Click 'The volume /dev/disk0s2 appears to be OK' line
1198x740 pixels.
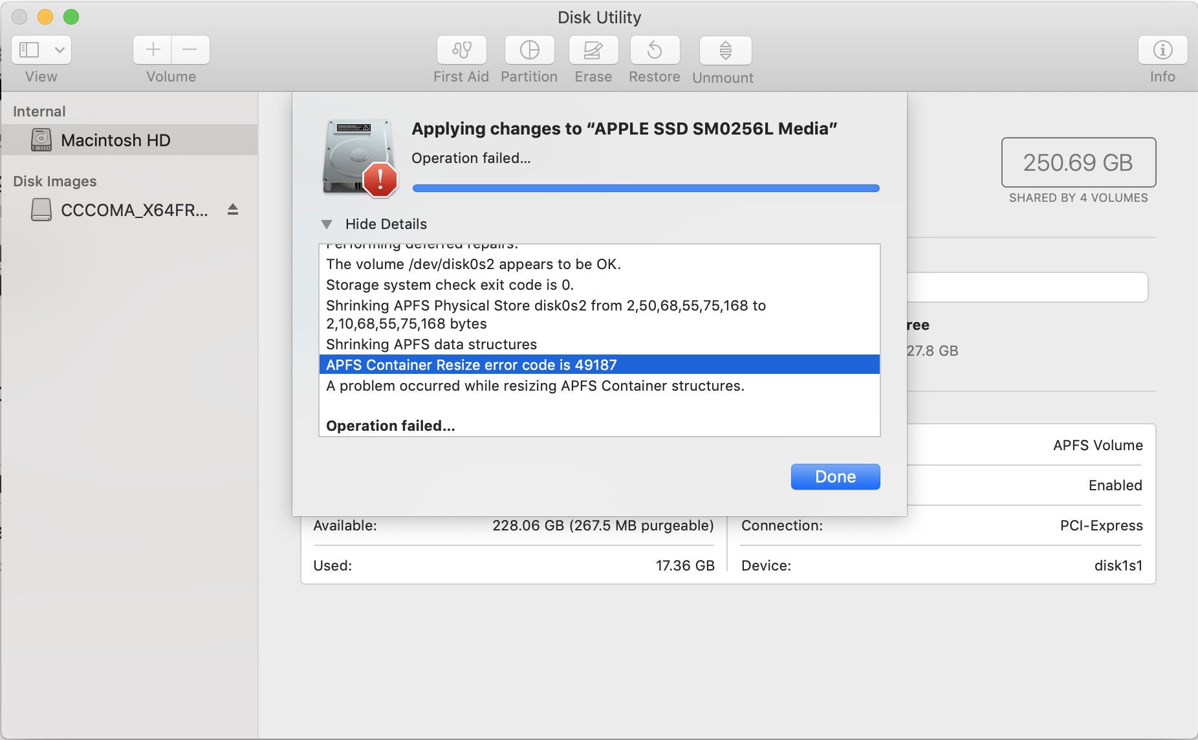[473, 264]
